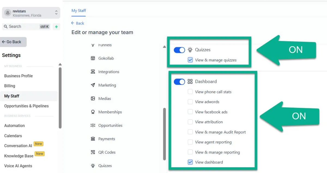Click the Memberships badge icon
This screenshot has height=173, width=327.
pyautogui.click(x=93, y=112)
